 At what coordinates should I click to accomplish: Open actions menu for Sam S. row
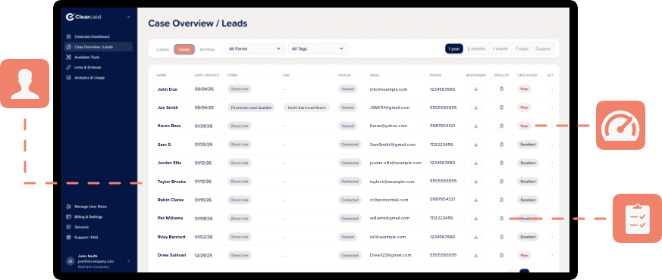(552, 145)
